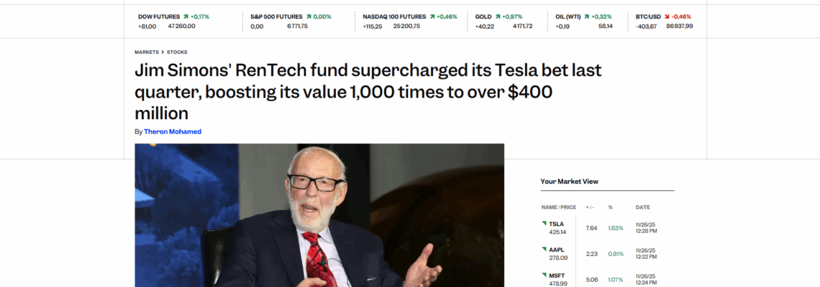Open the AAPL ticker in Market View
Viewport: 820px width, 287px height.
(557, 250)
